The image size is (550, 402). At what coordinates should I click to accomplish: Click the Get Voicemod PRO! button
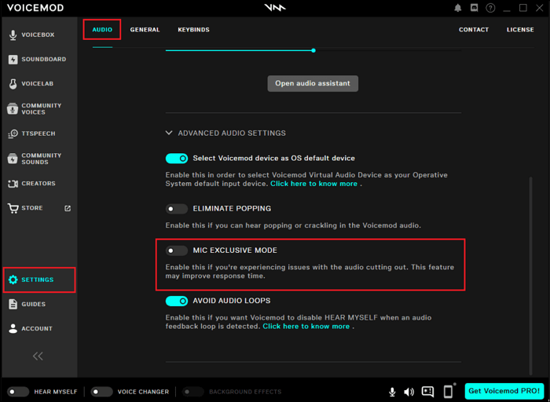coord(504,391)
